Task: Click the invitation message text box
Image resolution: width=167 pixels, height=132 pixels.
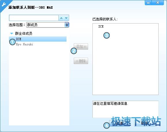Action: coord(126,109)
